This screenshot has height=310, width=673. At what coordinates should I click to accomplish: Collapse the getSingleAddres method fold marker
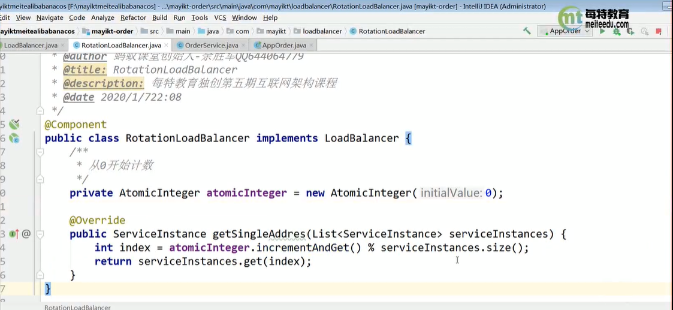(x=40, y=234)
